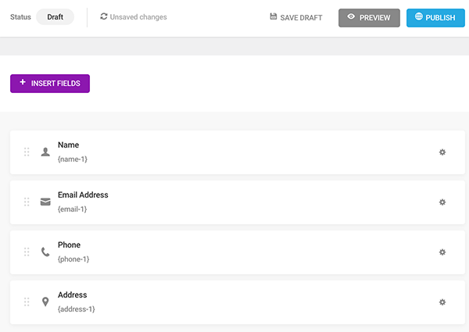469x332 pixels.
Task: Click the Name field drag handle
Action: click(27, 152)
